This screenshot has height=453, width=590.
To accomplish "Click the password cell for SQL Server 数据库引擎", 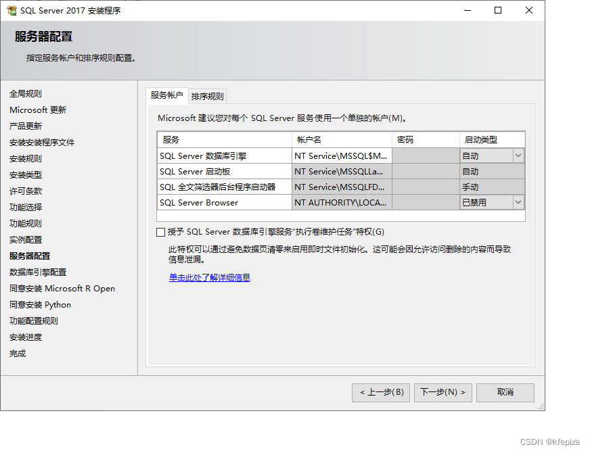I will click(x=426, y=156).
